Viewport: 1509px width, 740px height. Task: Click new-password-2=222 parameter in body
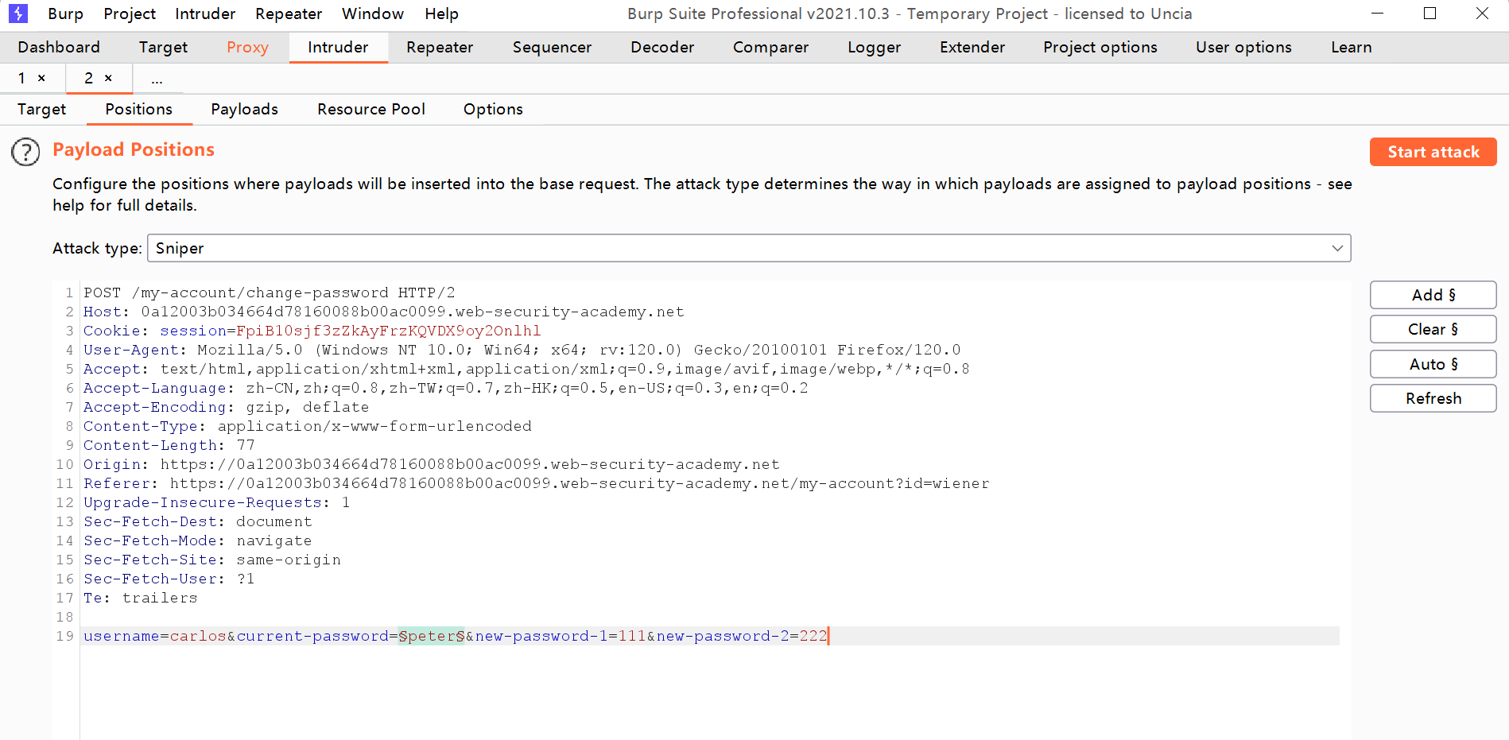742,636
